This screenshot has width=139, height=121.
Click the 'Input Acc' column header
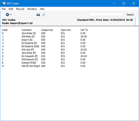pos(66,30)
